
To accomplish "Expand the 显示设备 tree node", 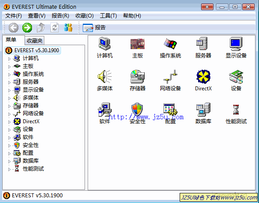I will (9, 90).
